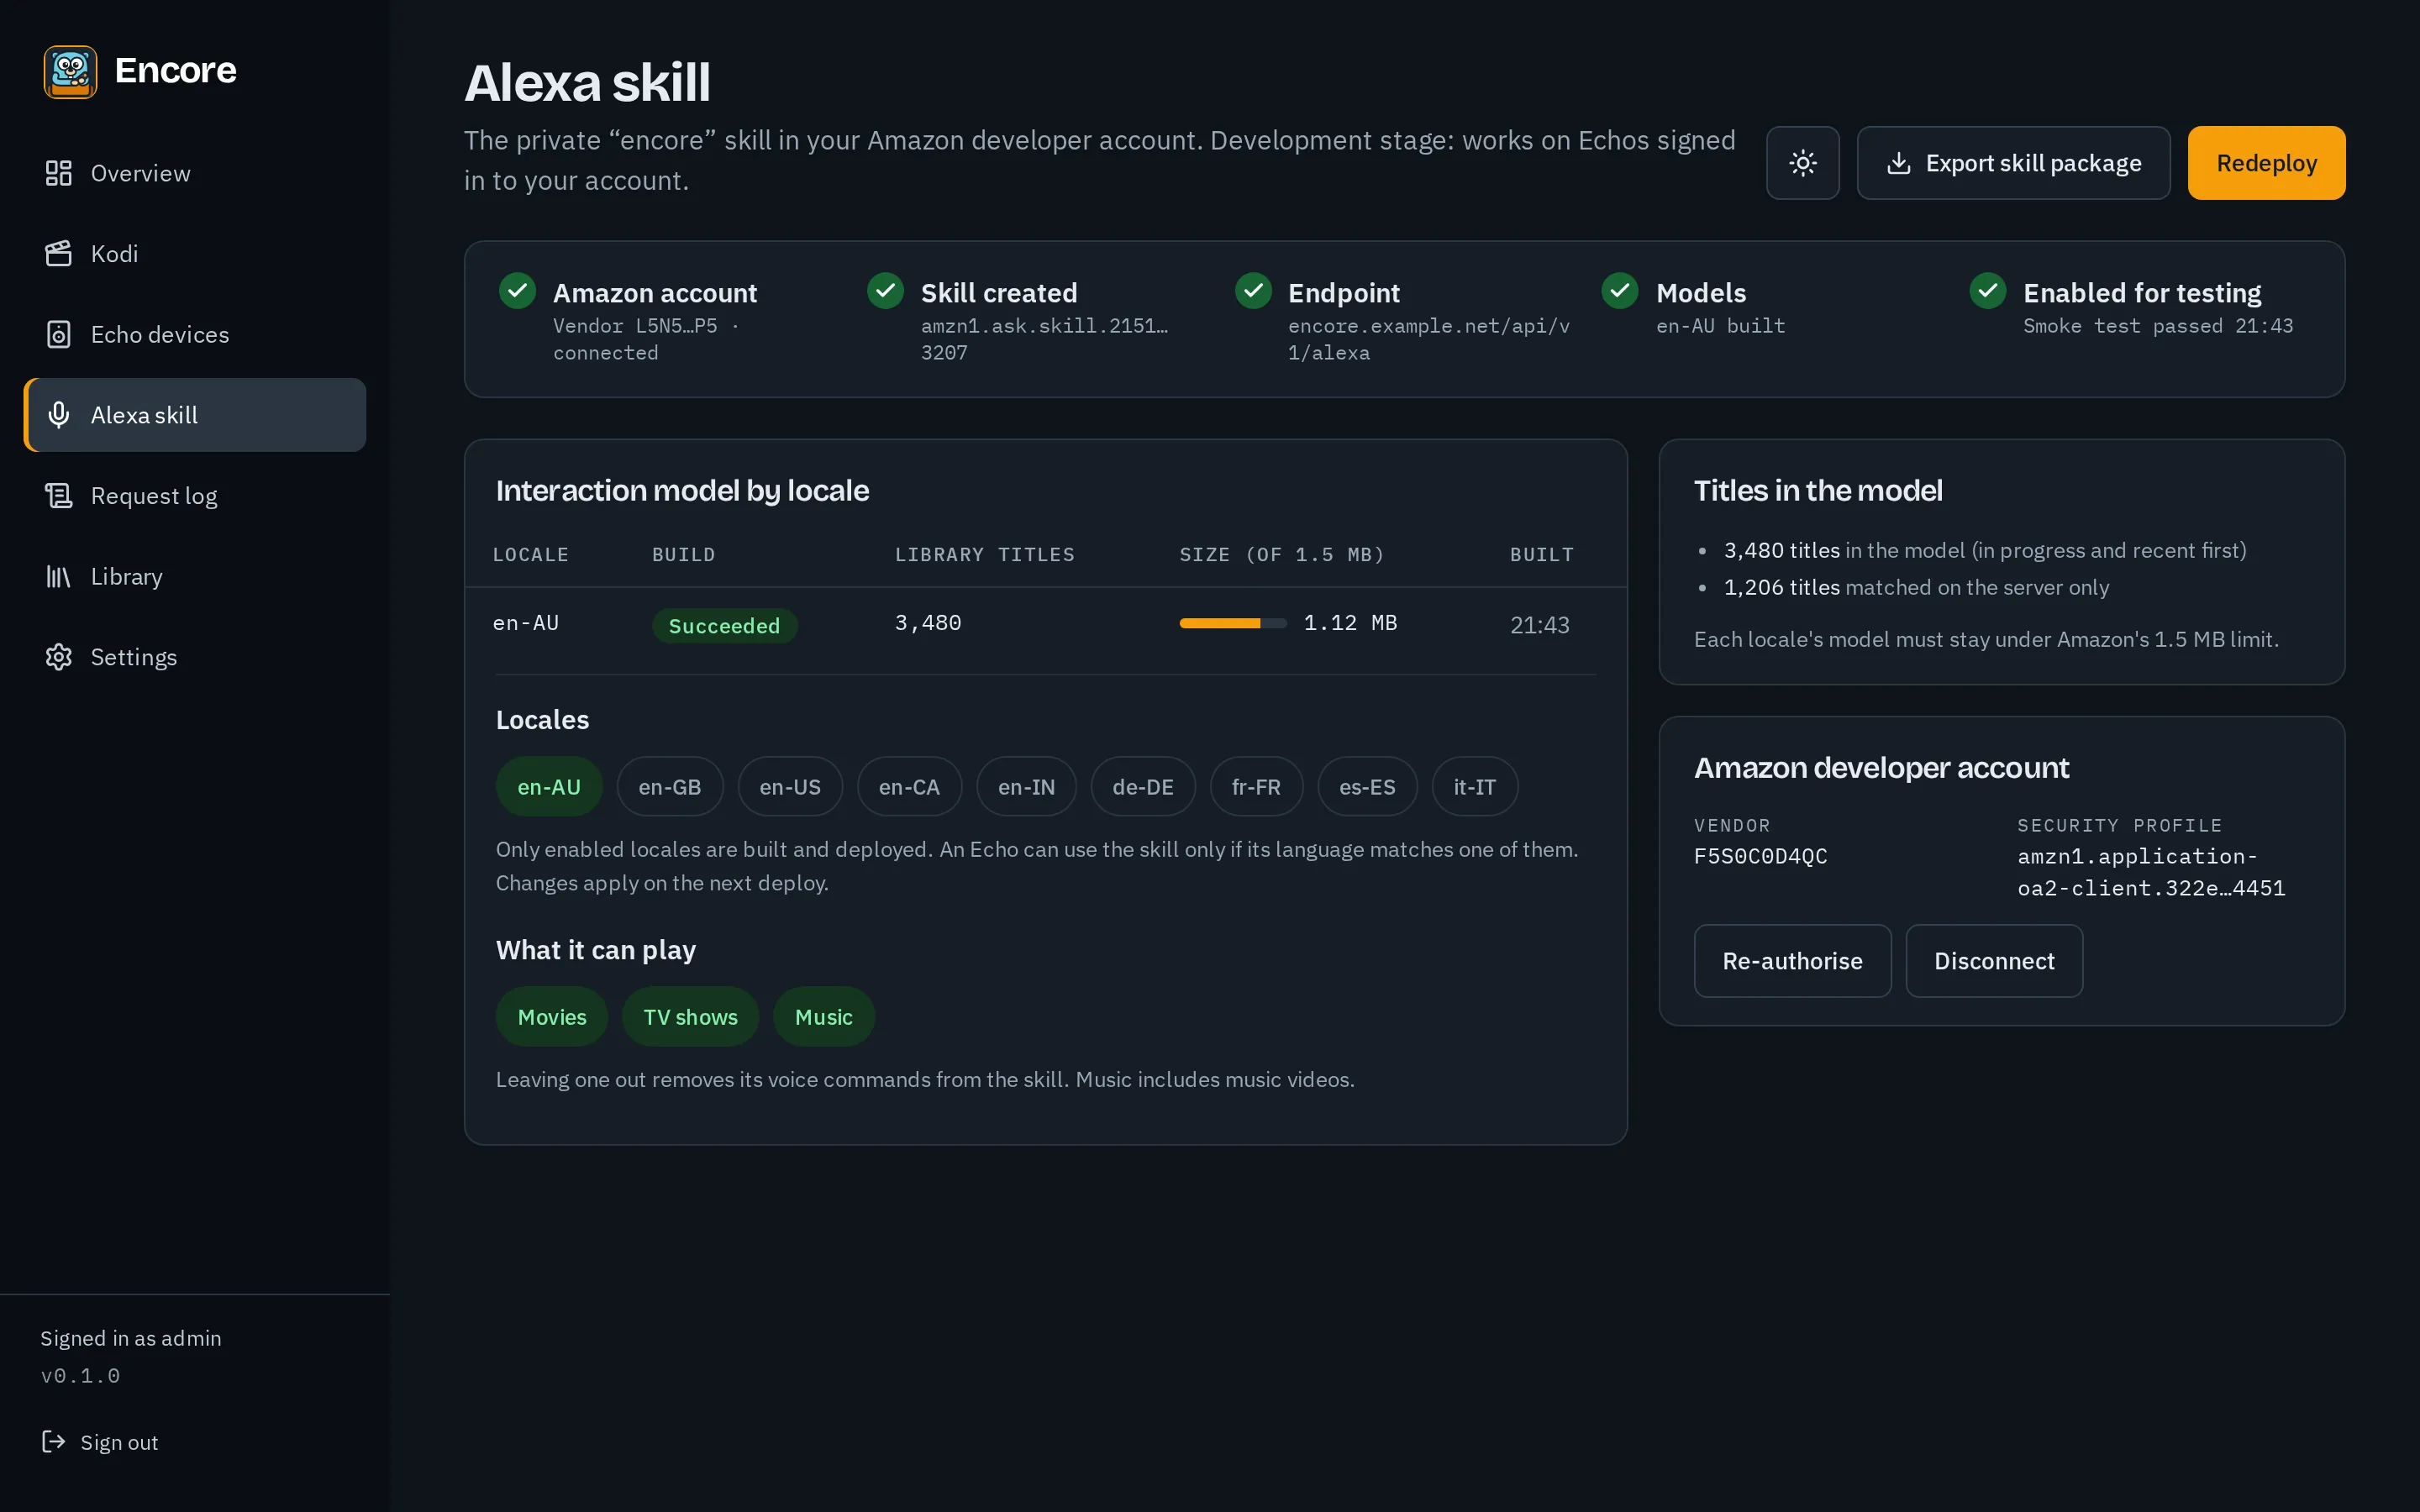Click the 3,480 library titles value

point(928,623)
